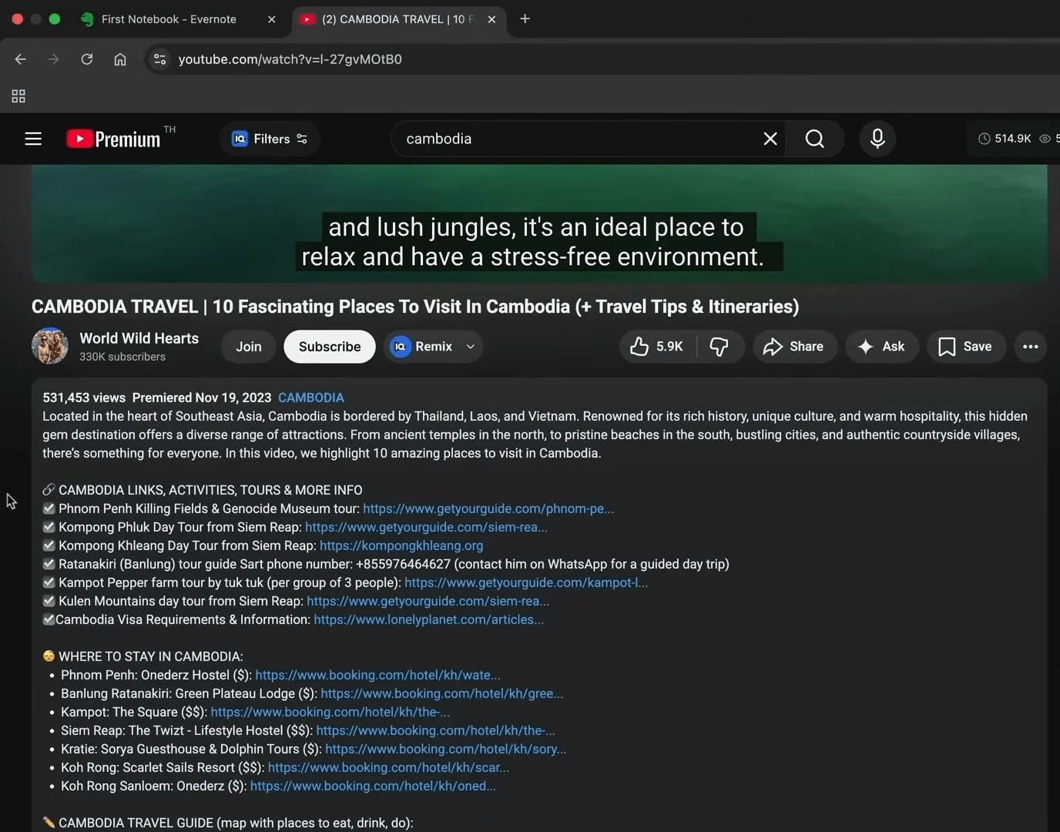
Task: Open the YouTube hamburger guide menu
Action: 33,139
